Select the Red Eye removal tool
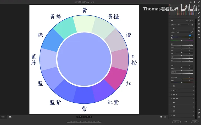This screenshot has width=201, height=125. [x=199, y=27]
